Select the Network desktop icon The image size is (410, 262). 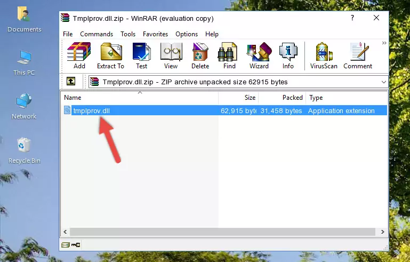click(x=24, y=106)
